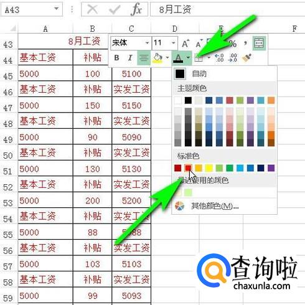305x305 pixels.
Task: Click the insert function fx icon
Action: (136, 9)
